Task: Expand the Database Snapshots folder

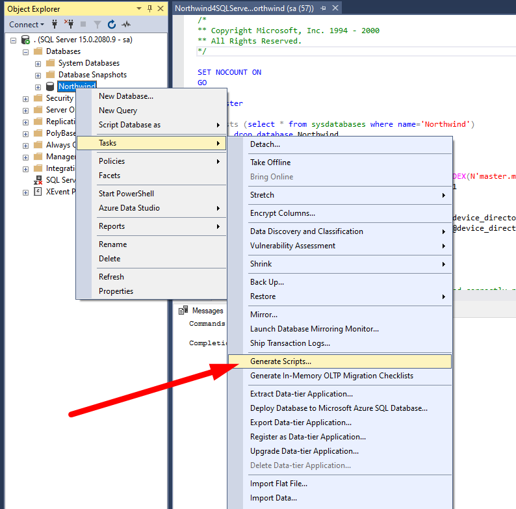Action: [38, 75]
